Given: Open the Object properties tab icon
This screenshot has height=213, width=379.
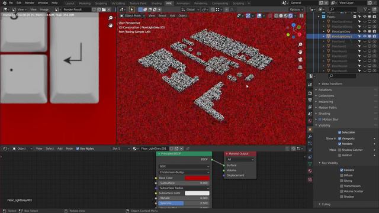Looking at the screenshot, I should click(310, 130).
